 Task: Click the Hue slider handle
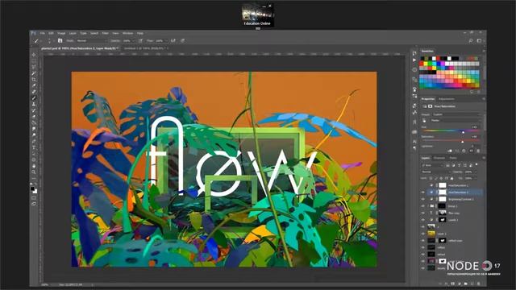[463, 132]
